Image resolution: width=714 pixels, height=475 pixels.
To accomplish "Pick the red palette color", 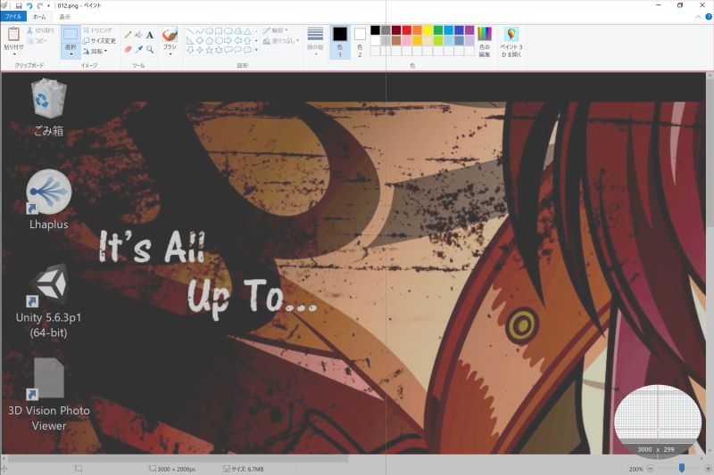I will point(407,30).
